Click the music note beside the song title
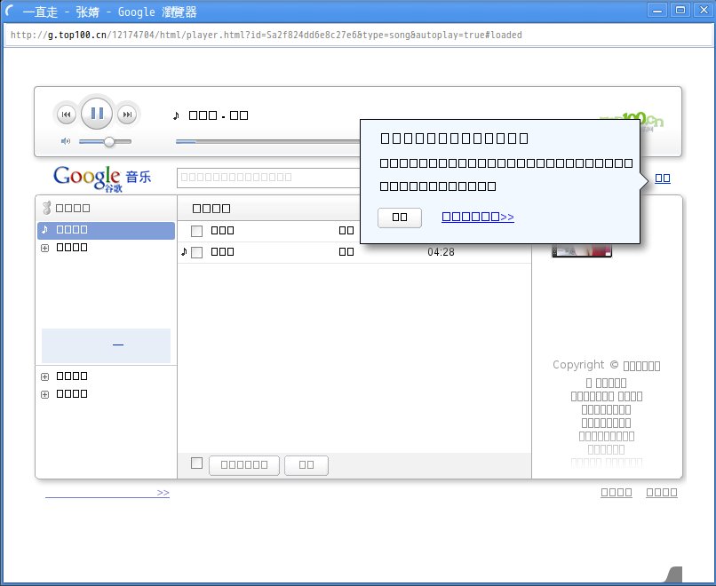 pos(176,115)
